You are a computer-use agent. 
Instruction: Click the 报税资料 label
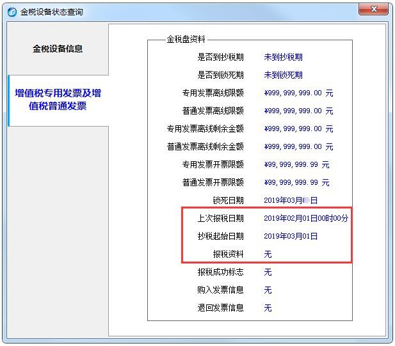click(229, 254)
